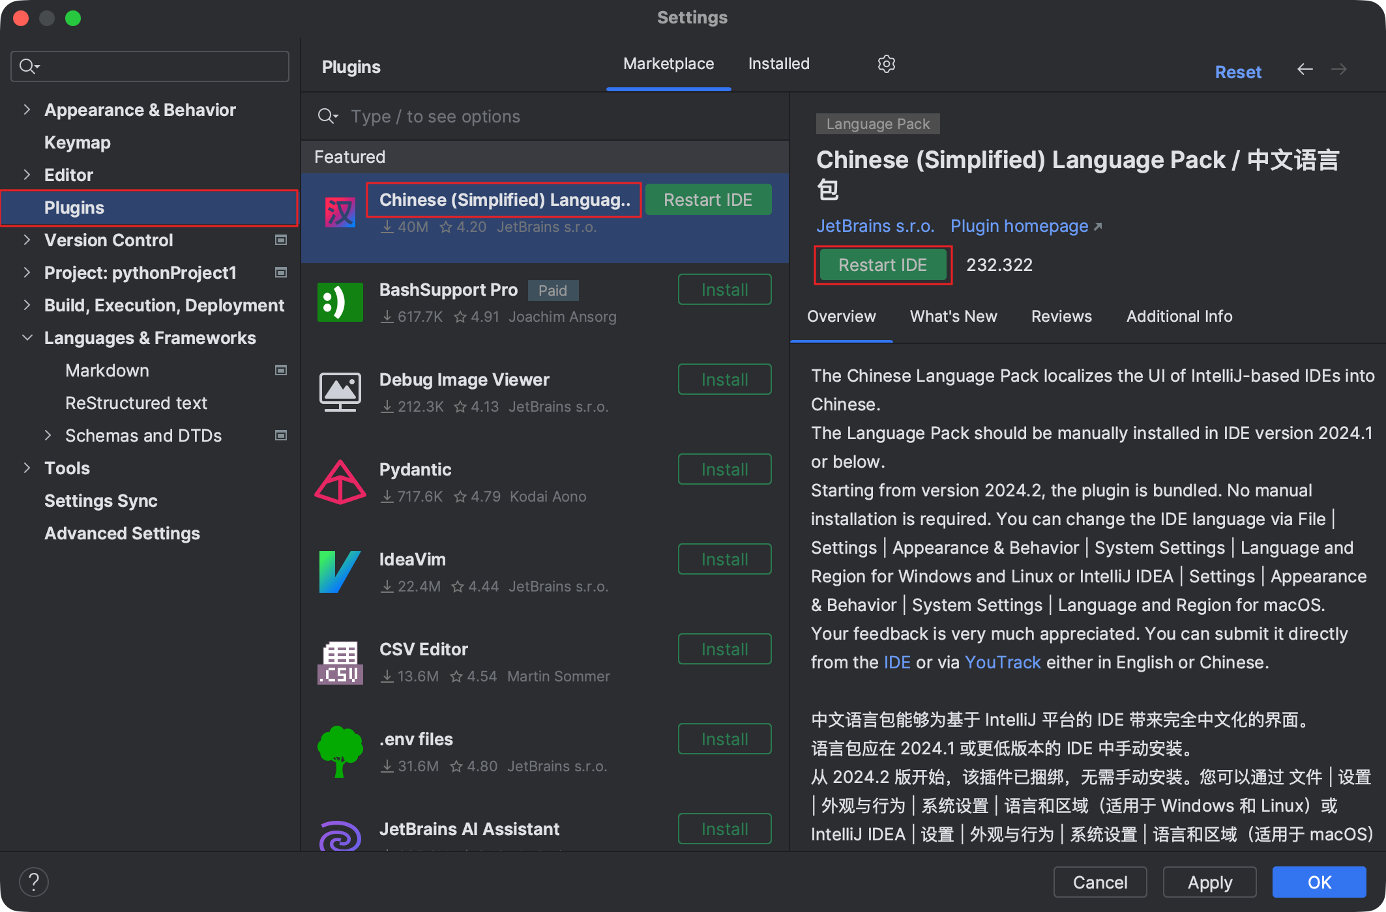Viewport: 1386px width, 912px height.
Task: Click the IdeaVim plugin icon
Action: coord(340,572)
